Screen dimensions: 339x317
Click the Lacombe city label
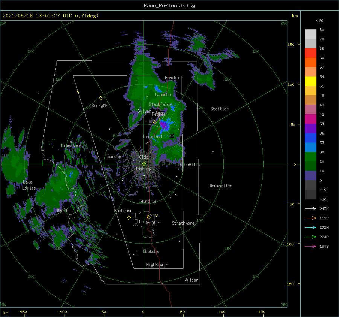pyautogui.click(x=163, y=95)
